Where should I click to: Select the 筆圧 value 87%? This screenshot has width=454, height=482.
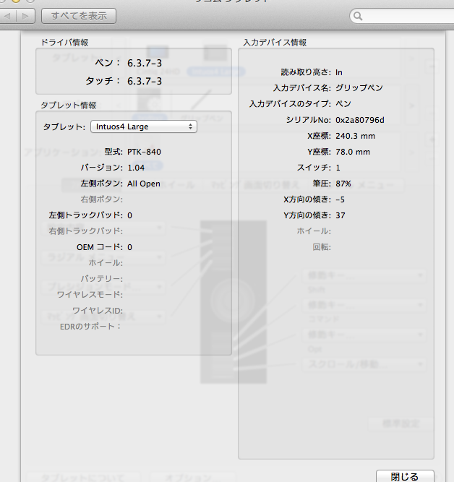(x=343, y=184)
